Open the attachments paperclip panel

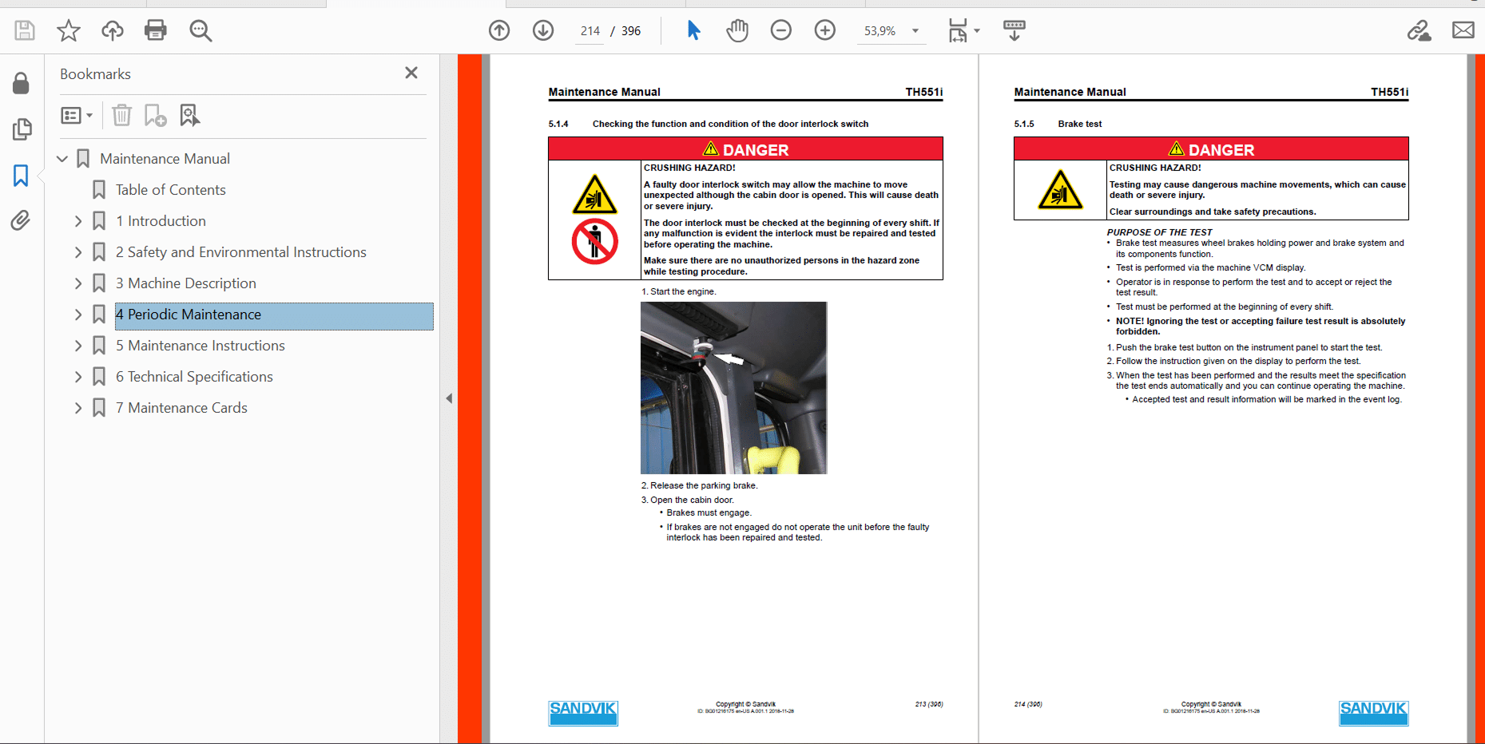pos(21,220)
